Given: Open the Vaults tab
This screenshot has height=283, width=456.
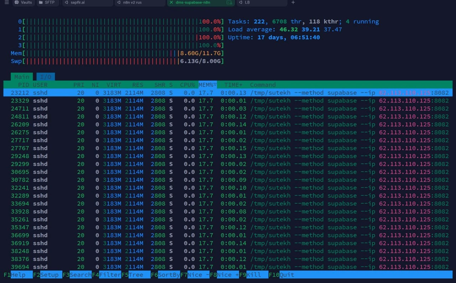Looking at the screenshot, I should click(x=24, y=2).
